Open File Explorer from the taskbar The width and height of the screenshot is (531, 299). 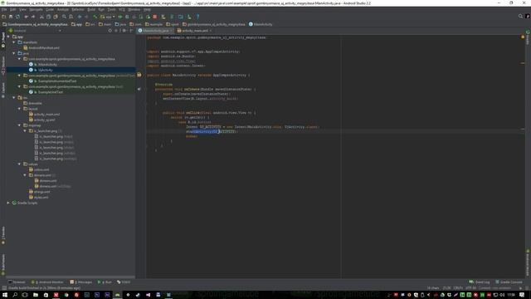(x=36, y=295)
